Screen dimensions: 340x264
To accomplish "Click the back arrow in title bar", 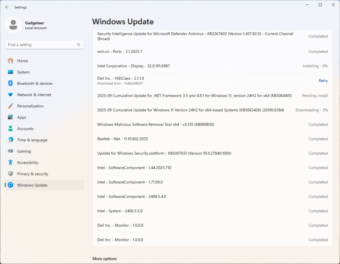I will [7, 7].
